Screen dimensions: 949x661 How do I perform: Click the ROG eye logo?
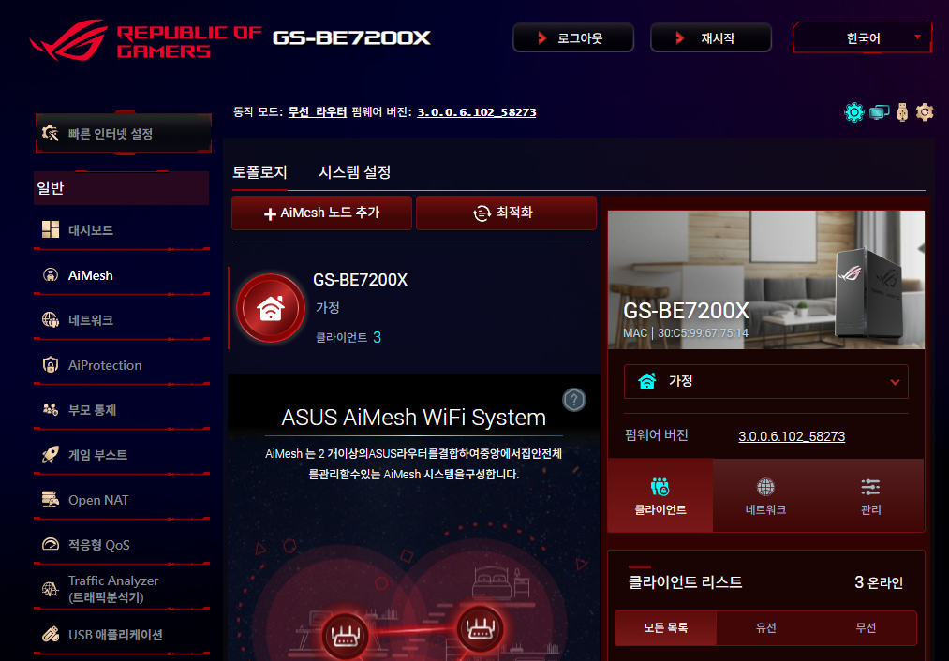[68, 40]
